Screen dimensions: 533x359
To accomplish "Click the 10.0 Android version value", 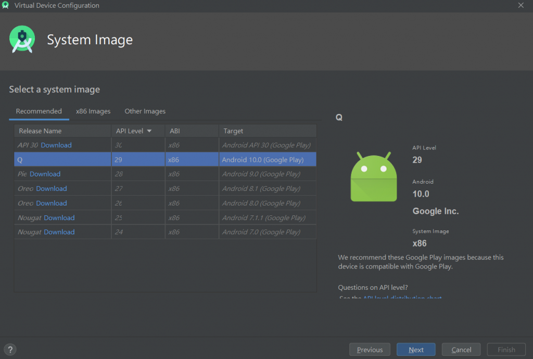I will pos(421,194).
